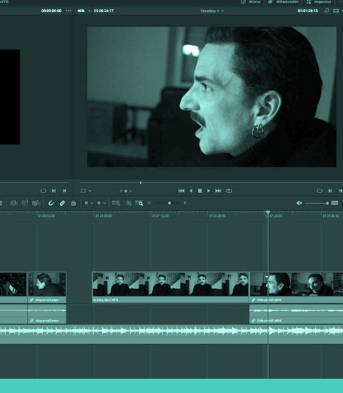Click ruler mark 01:01:04:00

coord(104,216)
